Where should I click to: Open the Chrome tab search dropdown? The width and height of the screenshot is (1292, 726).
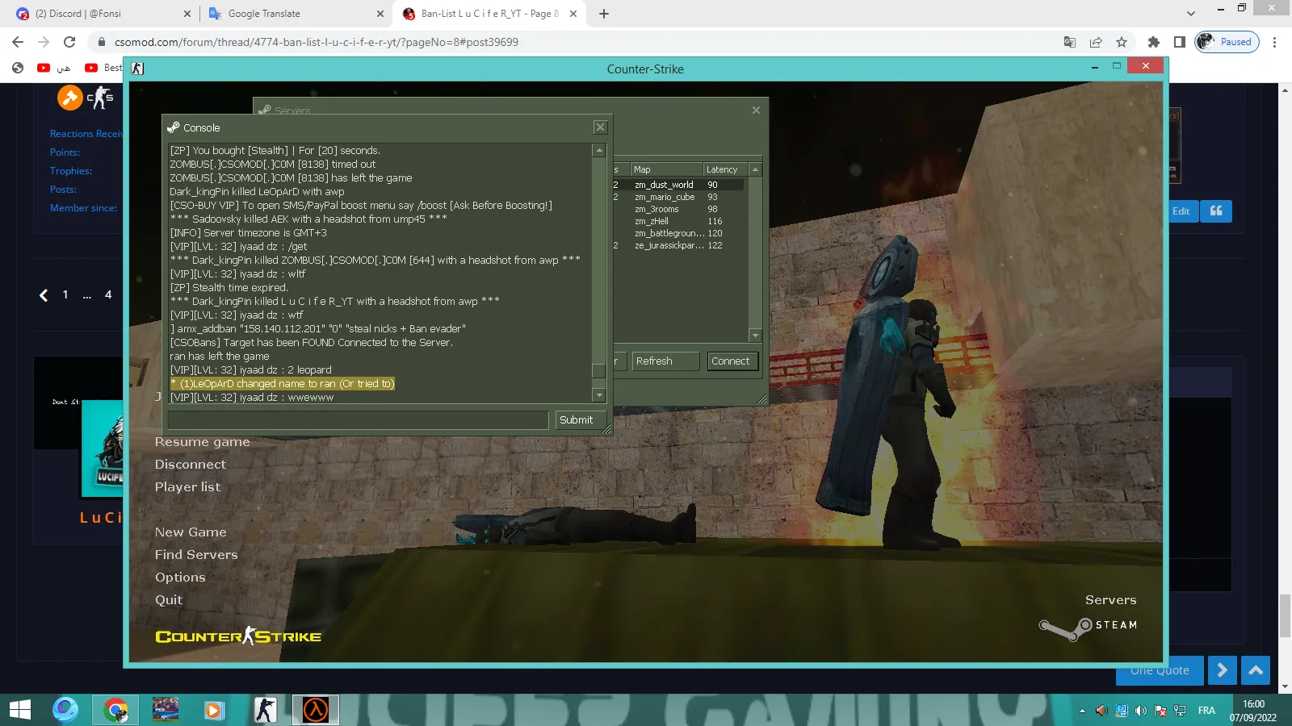(1191, 14)
